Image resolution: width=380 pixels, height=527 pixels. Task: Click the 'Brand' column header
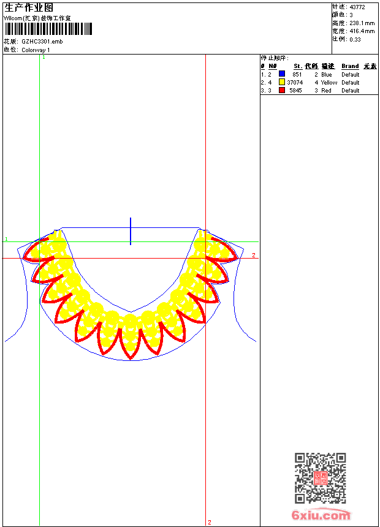pos(350,66)
